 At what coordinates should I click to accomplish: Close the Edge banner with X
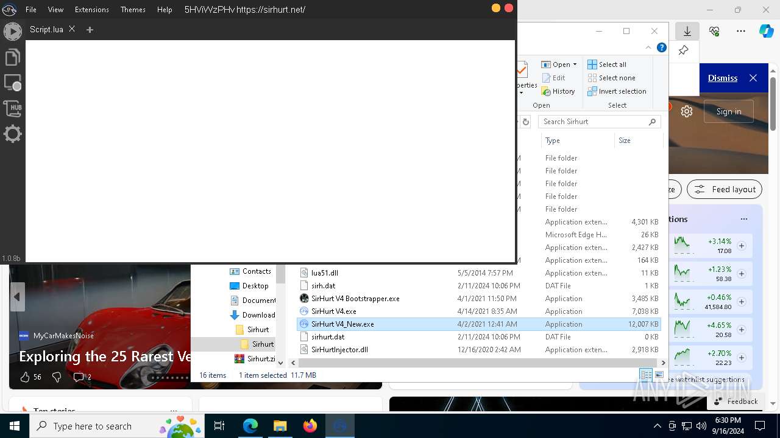[x=753, y=78]
